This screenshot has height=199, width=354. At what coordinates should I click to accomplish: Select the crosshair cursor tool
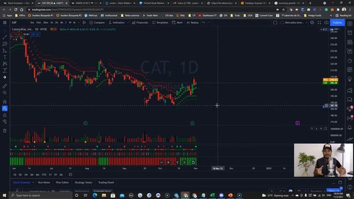[x=5, y=30]
